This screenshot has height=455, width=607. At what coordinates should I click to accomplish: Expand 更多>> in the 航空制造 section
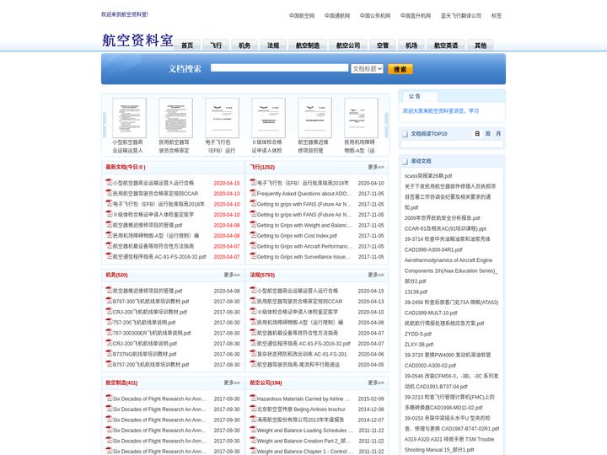click(x=232, y=383)
